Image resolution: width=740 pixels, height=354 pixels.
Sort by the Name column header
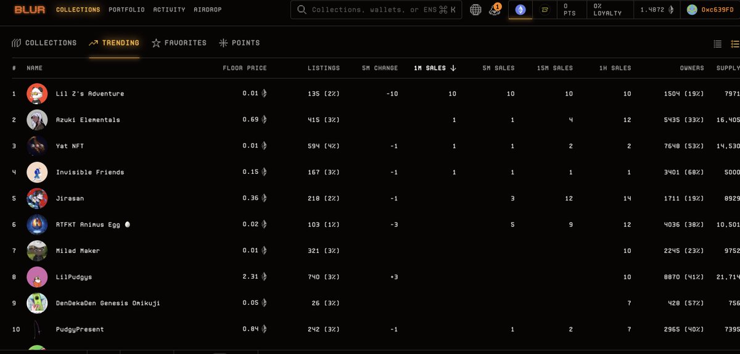[35, 68]
